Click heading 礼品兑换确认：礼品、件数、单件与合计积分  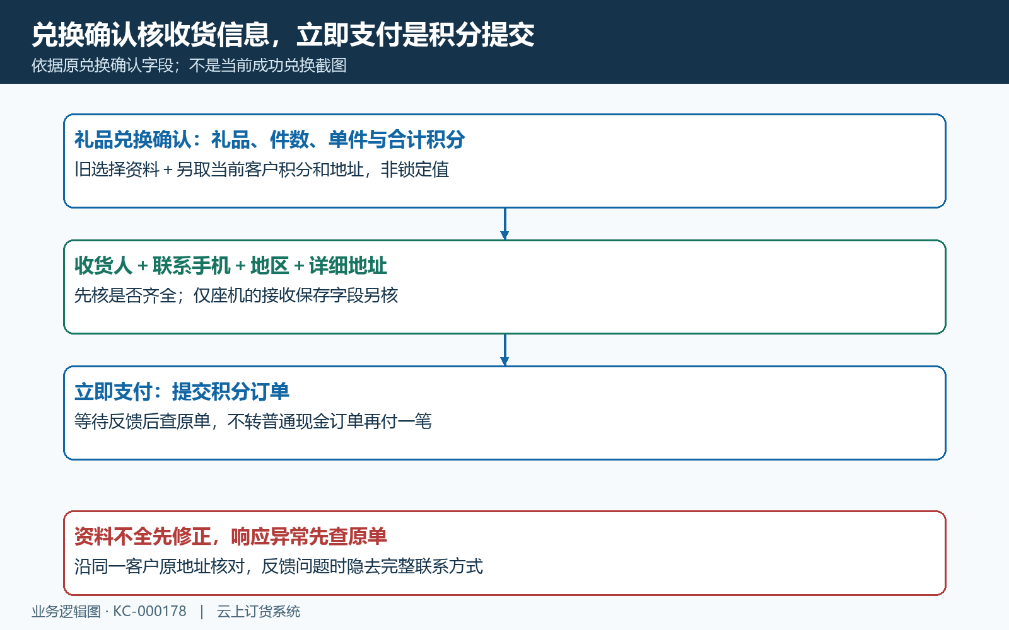click(270, 139)
